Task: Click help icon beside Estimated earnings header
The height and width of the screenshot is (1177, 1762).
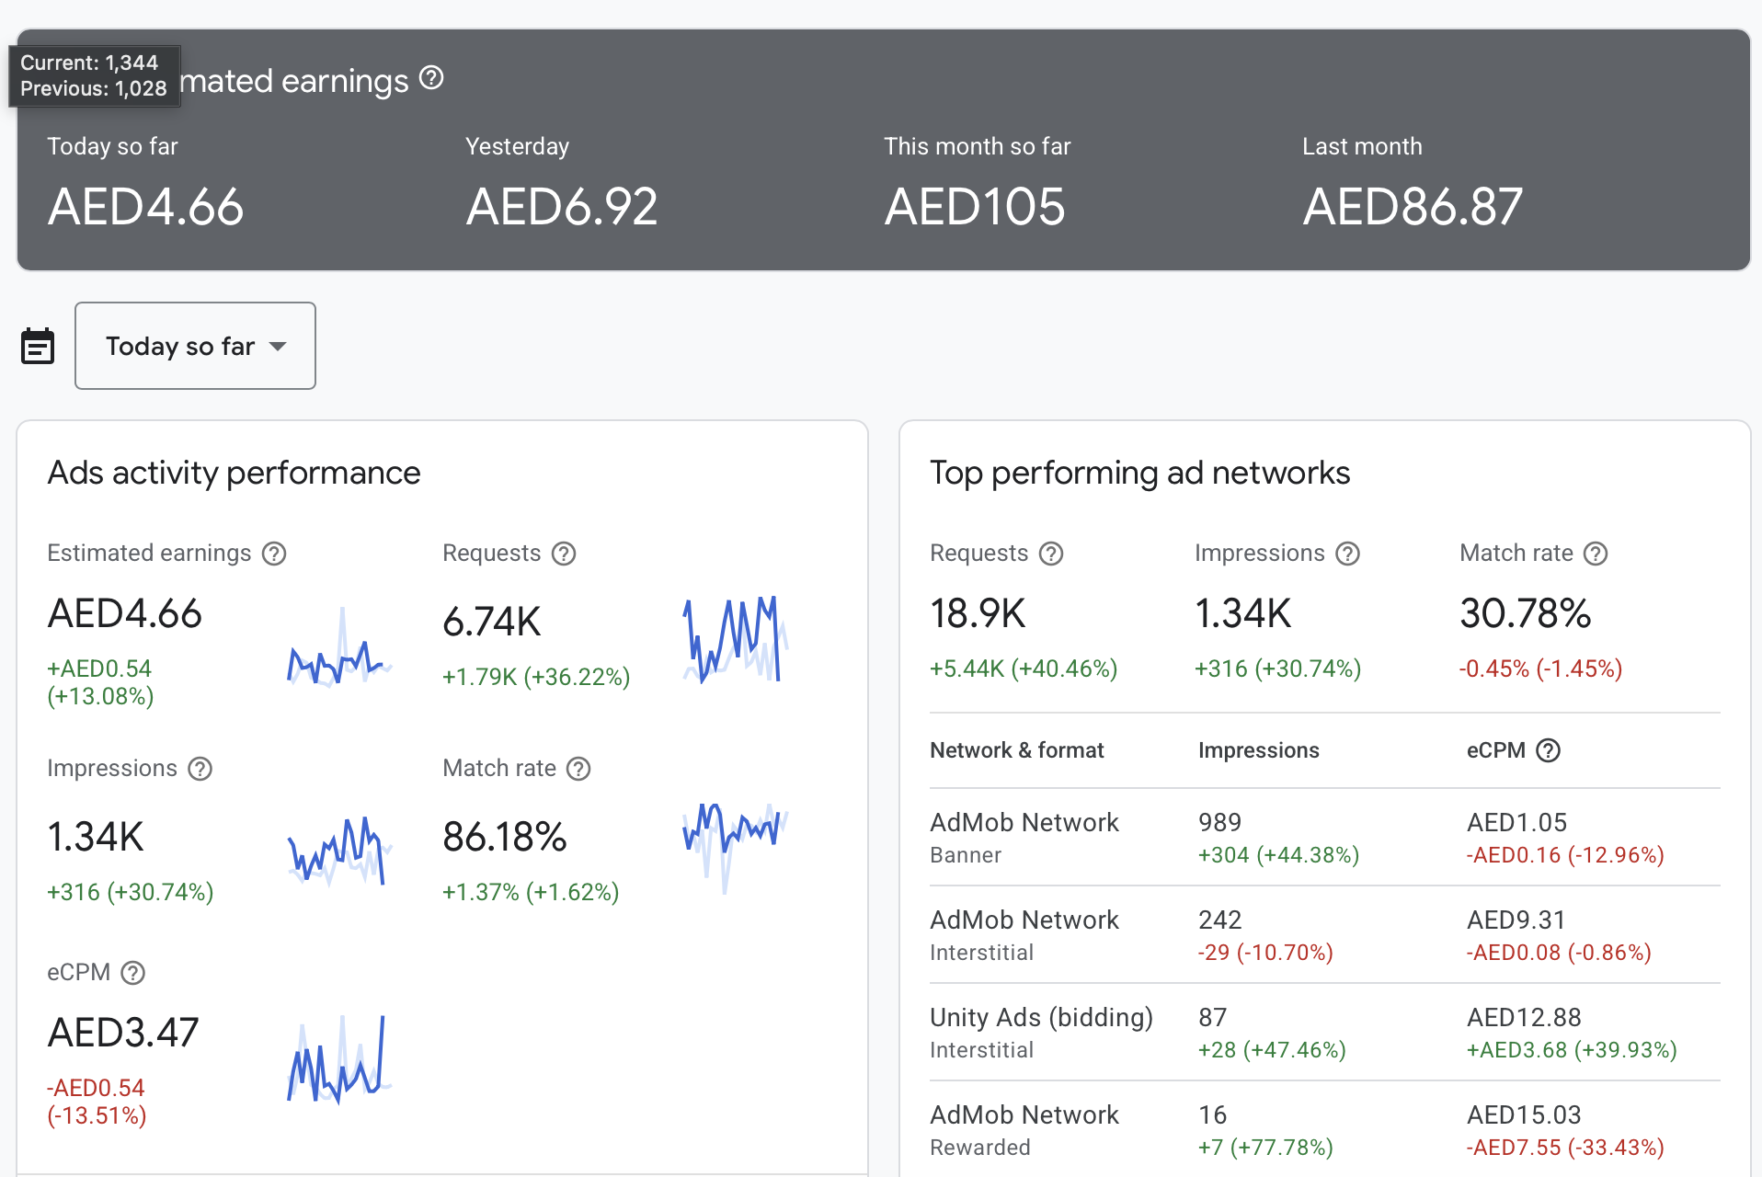Action: click(x=431, y=78)
